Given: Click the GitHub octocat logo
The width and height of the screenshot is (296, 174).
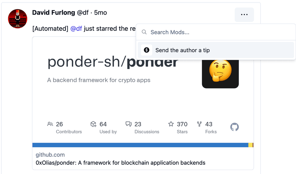Looking at the screenshot, I should pos(235,127).
